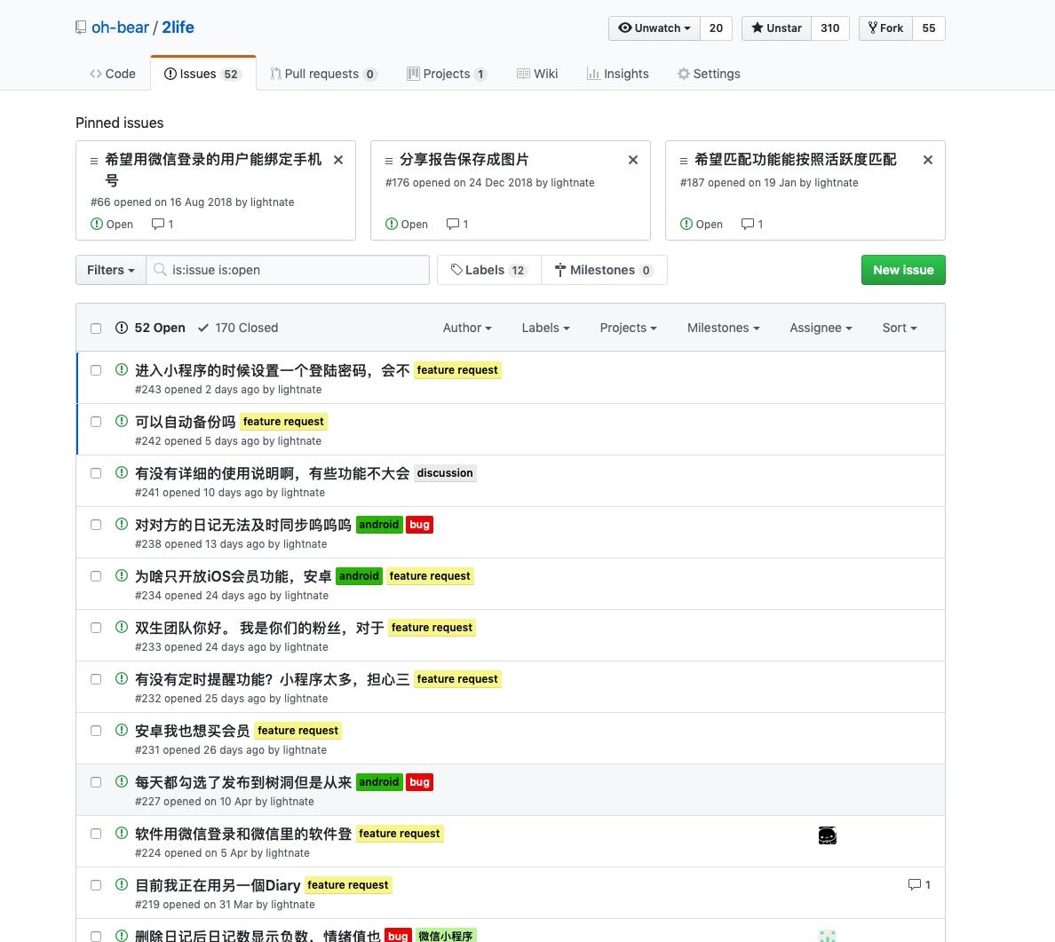Expand the Author filter dropdown
This screenshot has height=942, width=1055.
click(467, 328)
